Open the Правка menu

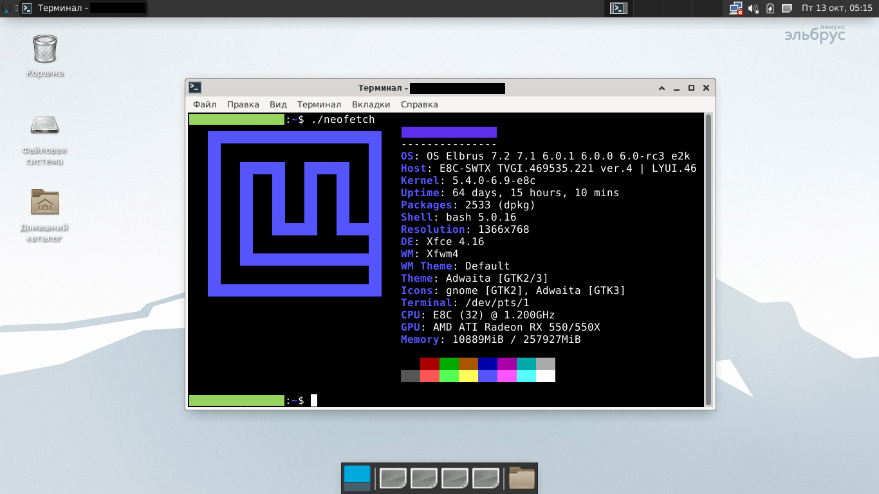click(x=243, y=104)
